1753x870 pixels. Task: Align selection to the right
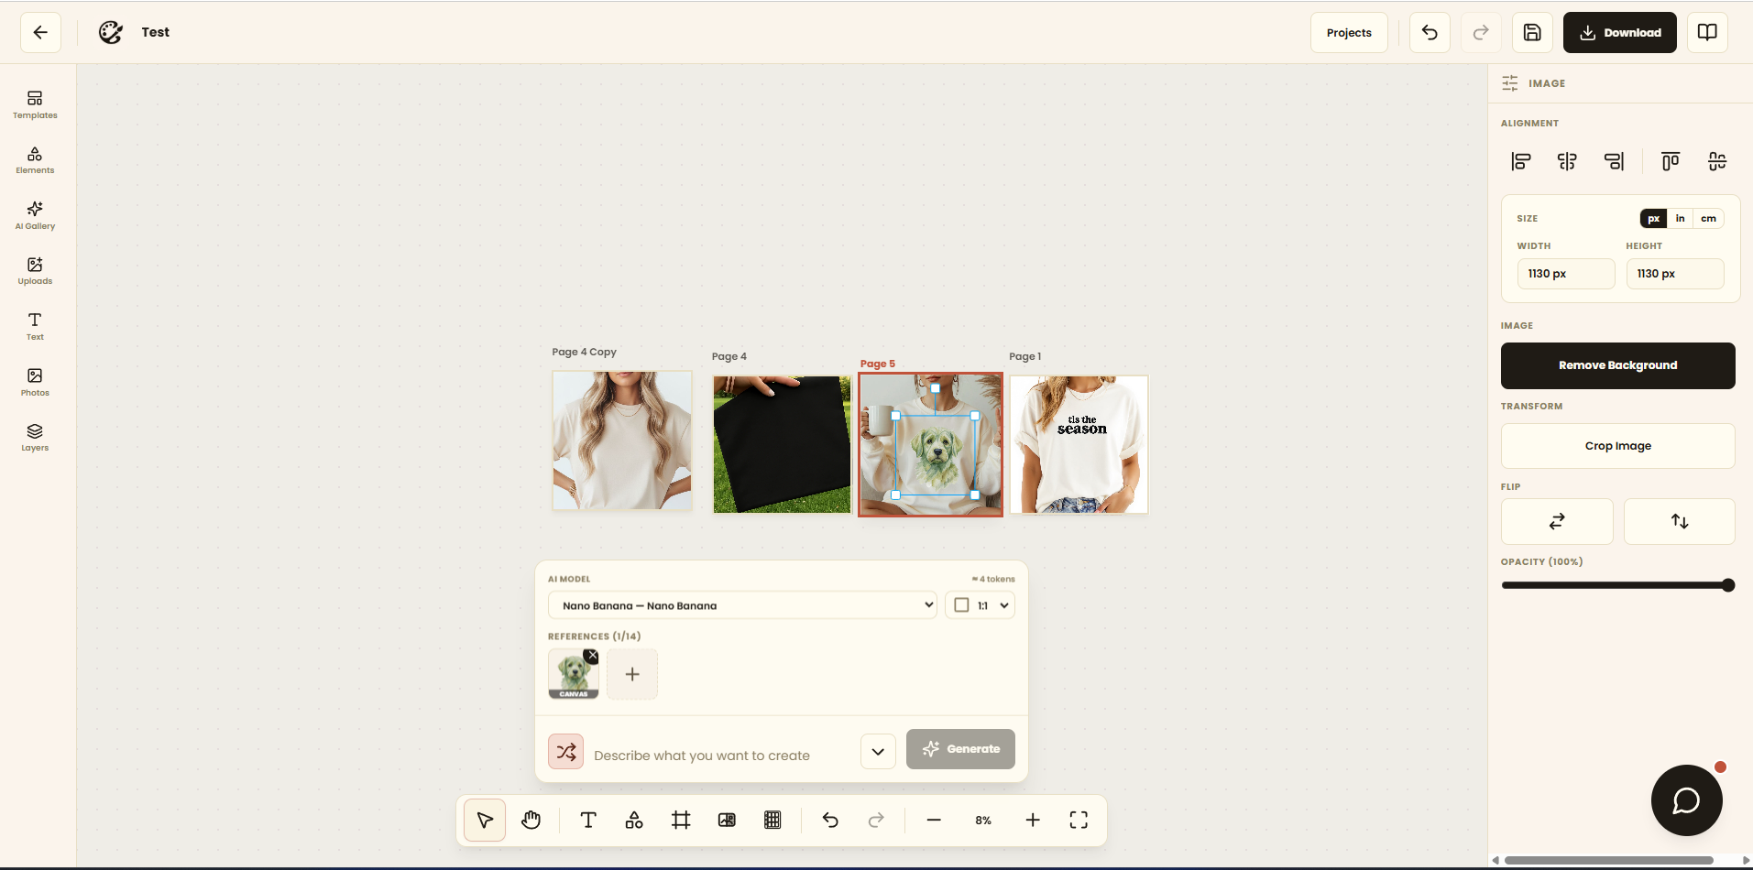click(1614, 161)
